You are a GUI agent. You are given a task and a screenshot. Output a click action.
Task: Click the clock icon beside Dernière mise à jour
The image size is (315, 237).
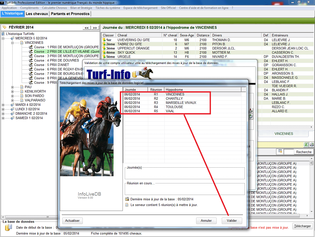tap(127, 199)
